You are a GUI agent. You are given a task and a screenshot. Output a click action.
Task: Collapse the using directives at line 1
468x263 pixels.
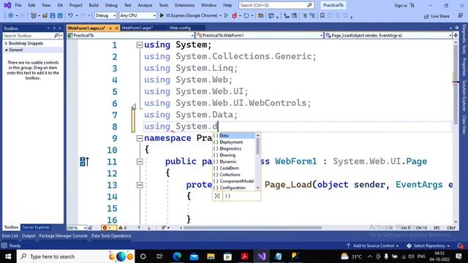(x=140, y=45)
